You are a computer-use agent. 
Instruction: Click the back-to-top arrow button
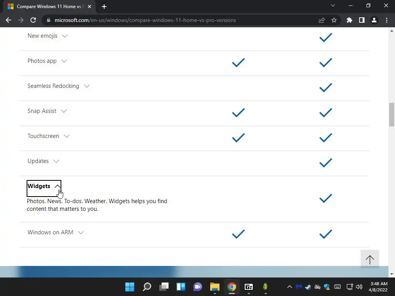(370, 259)
